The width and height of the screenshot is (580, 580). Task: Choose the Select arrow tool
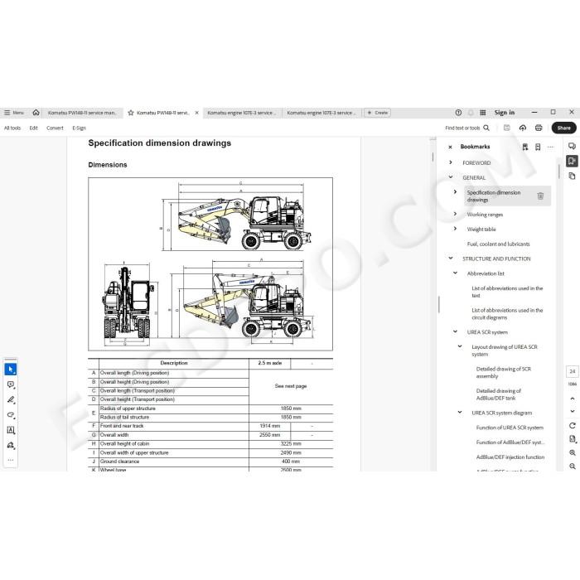(10, 370)
